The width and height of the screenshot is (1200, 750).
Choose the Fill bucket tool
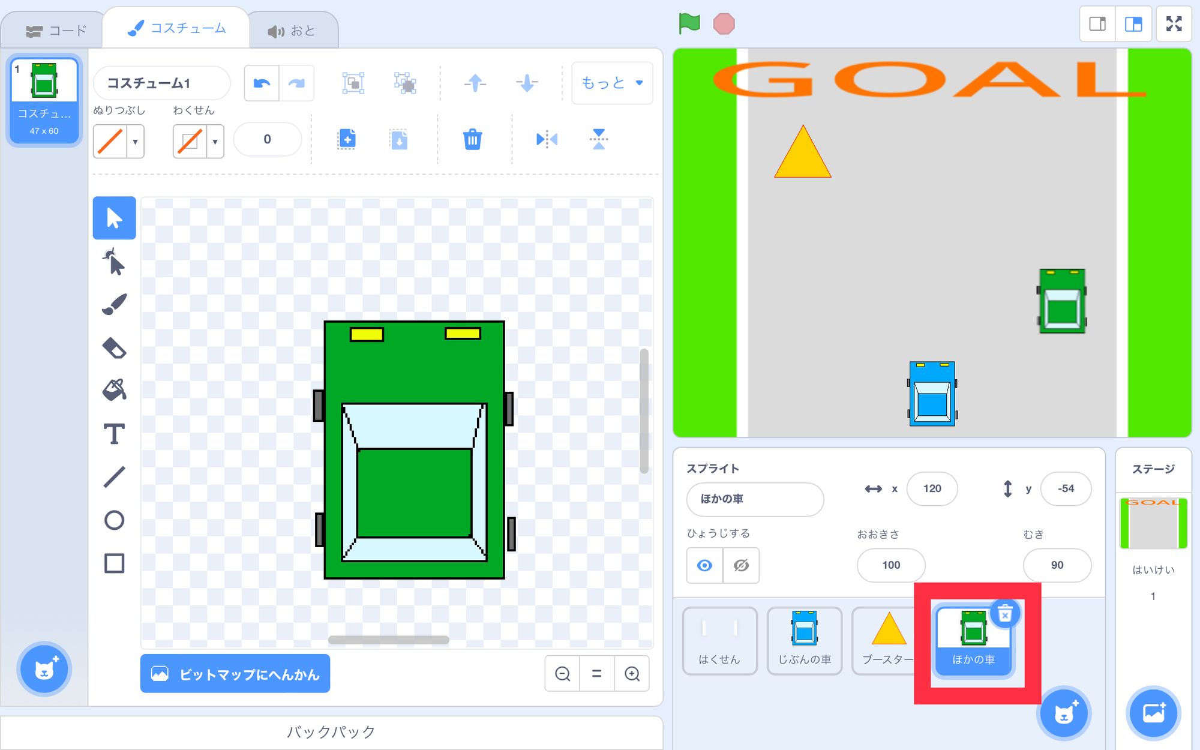click(114, 391)
